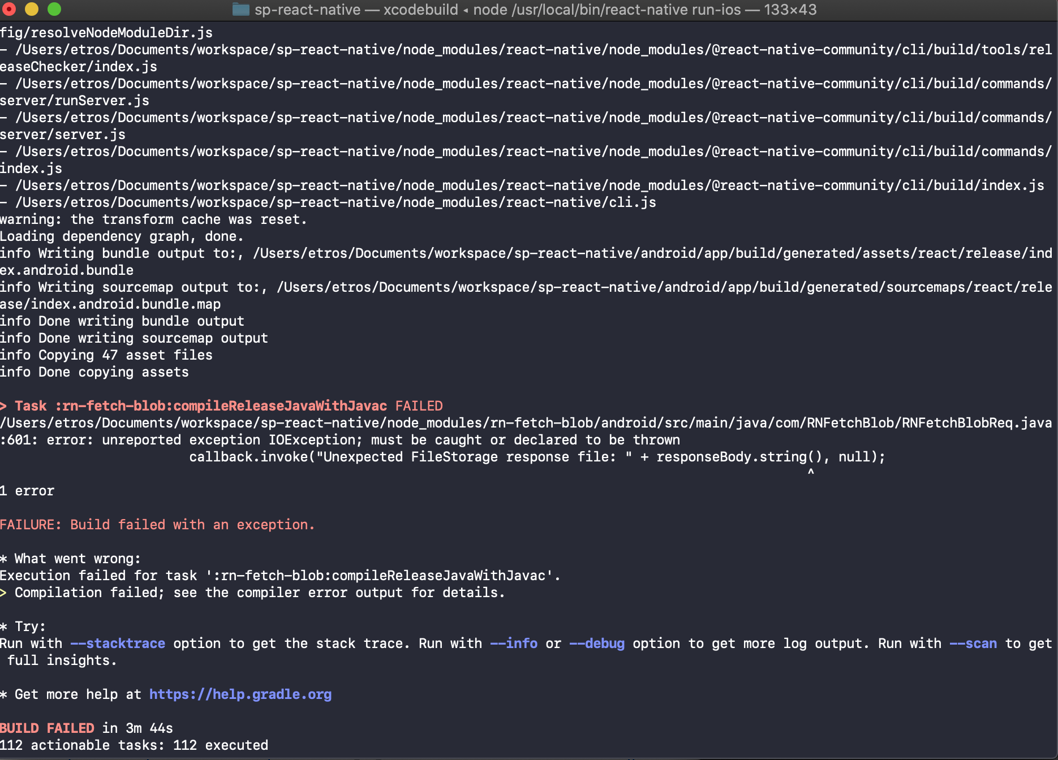Click the yellow minimize traffic light

pyautogui.click(x=33, y=9)
